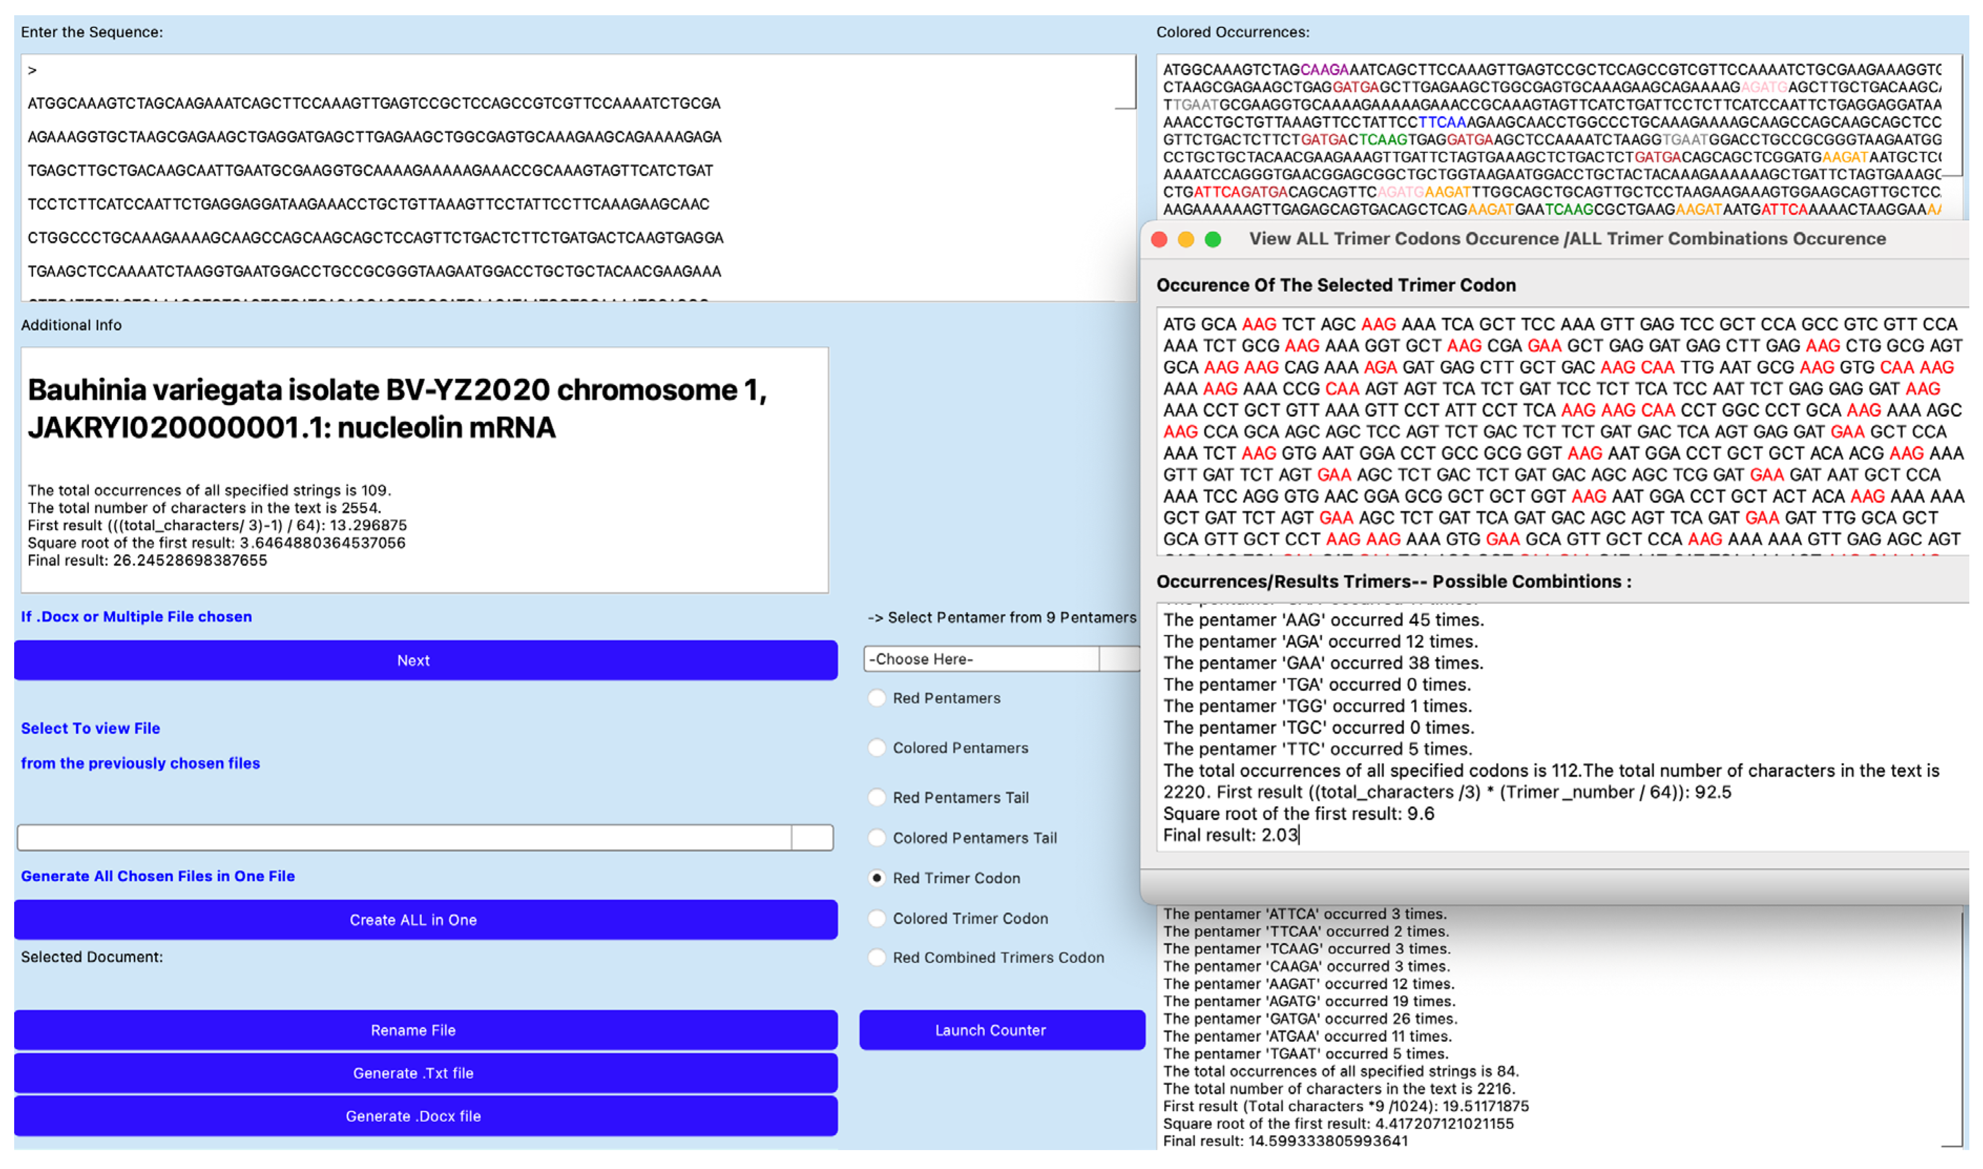Click the Next button

pyautogui.click(x=413, y=660)
